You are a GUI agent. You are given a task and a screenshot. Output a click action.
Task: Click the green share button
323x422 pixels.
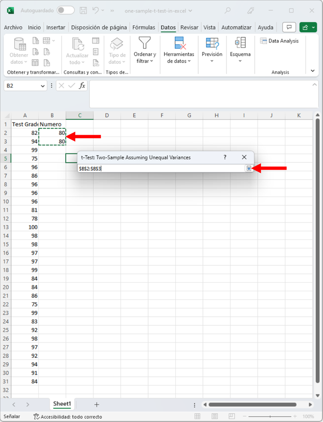pos(308,28)
